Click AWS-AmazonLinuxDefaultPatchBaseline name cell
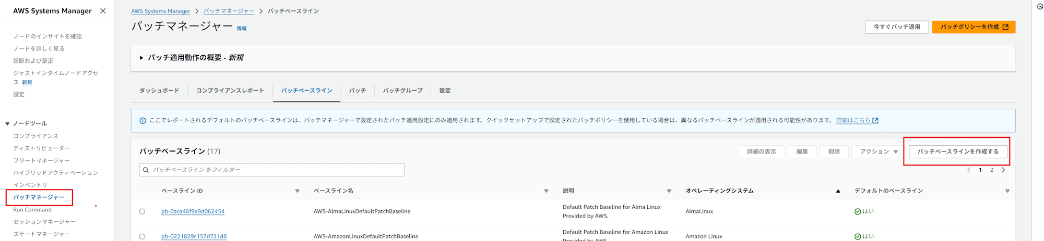Screen dimensions: 1044x241 (x=366, y=236)
